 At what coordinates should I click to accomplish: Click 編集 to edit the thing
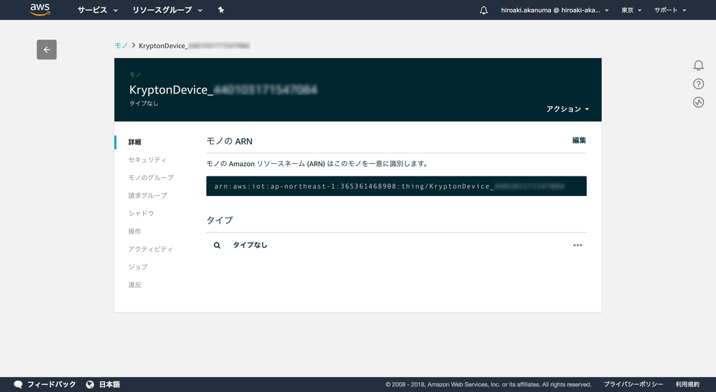tap(579, 140)
